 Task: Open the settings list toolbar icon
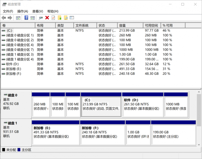72,18
